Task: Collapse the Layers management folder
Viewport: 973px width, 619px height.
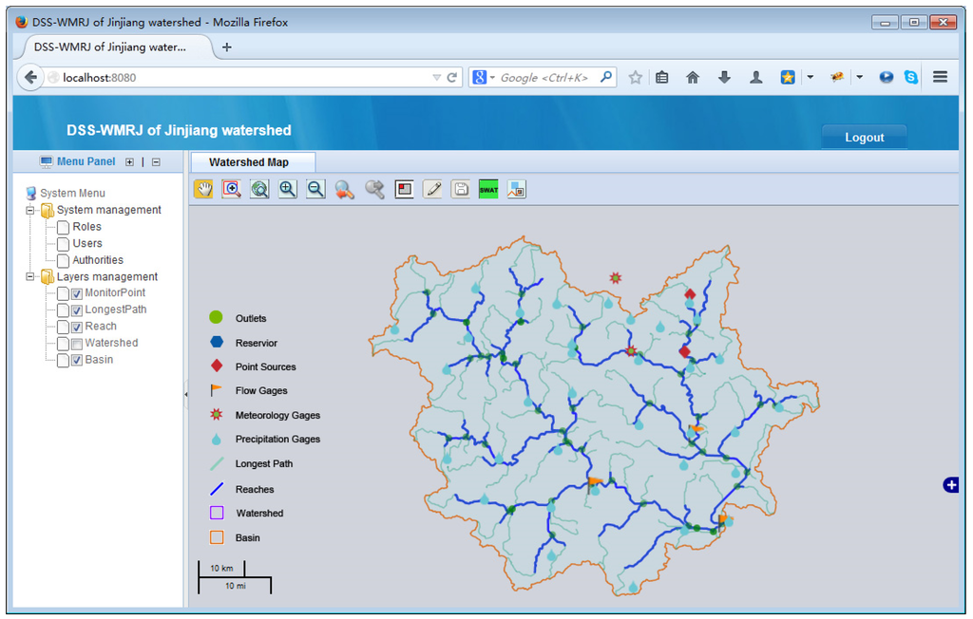Action: pos(31,277)
